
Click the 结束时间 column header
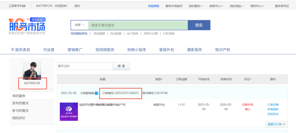click(x=226, y=79)
